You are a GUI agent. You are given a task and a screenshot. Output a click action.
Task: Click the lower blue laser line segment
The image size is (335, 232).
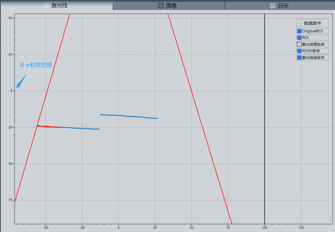(80, 128)
